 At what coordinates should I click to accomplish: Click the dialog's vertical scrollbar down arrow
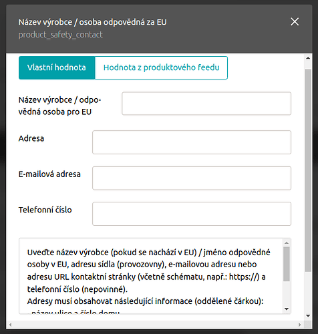[x=308, y=316]
